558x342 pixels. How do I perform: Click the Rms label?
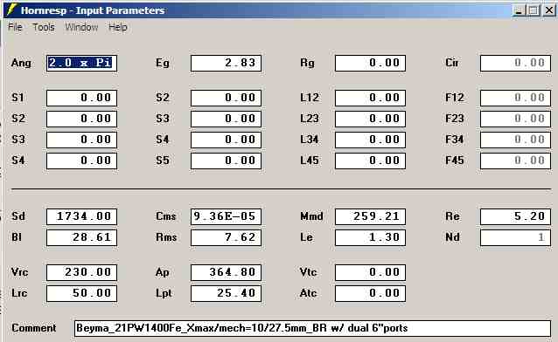pyautogui.click(x=166, y=237)
